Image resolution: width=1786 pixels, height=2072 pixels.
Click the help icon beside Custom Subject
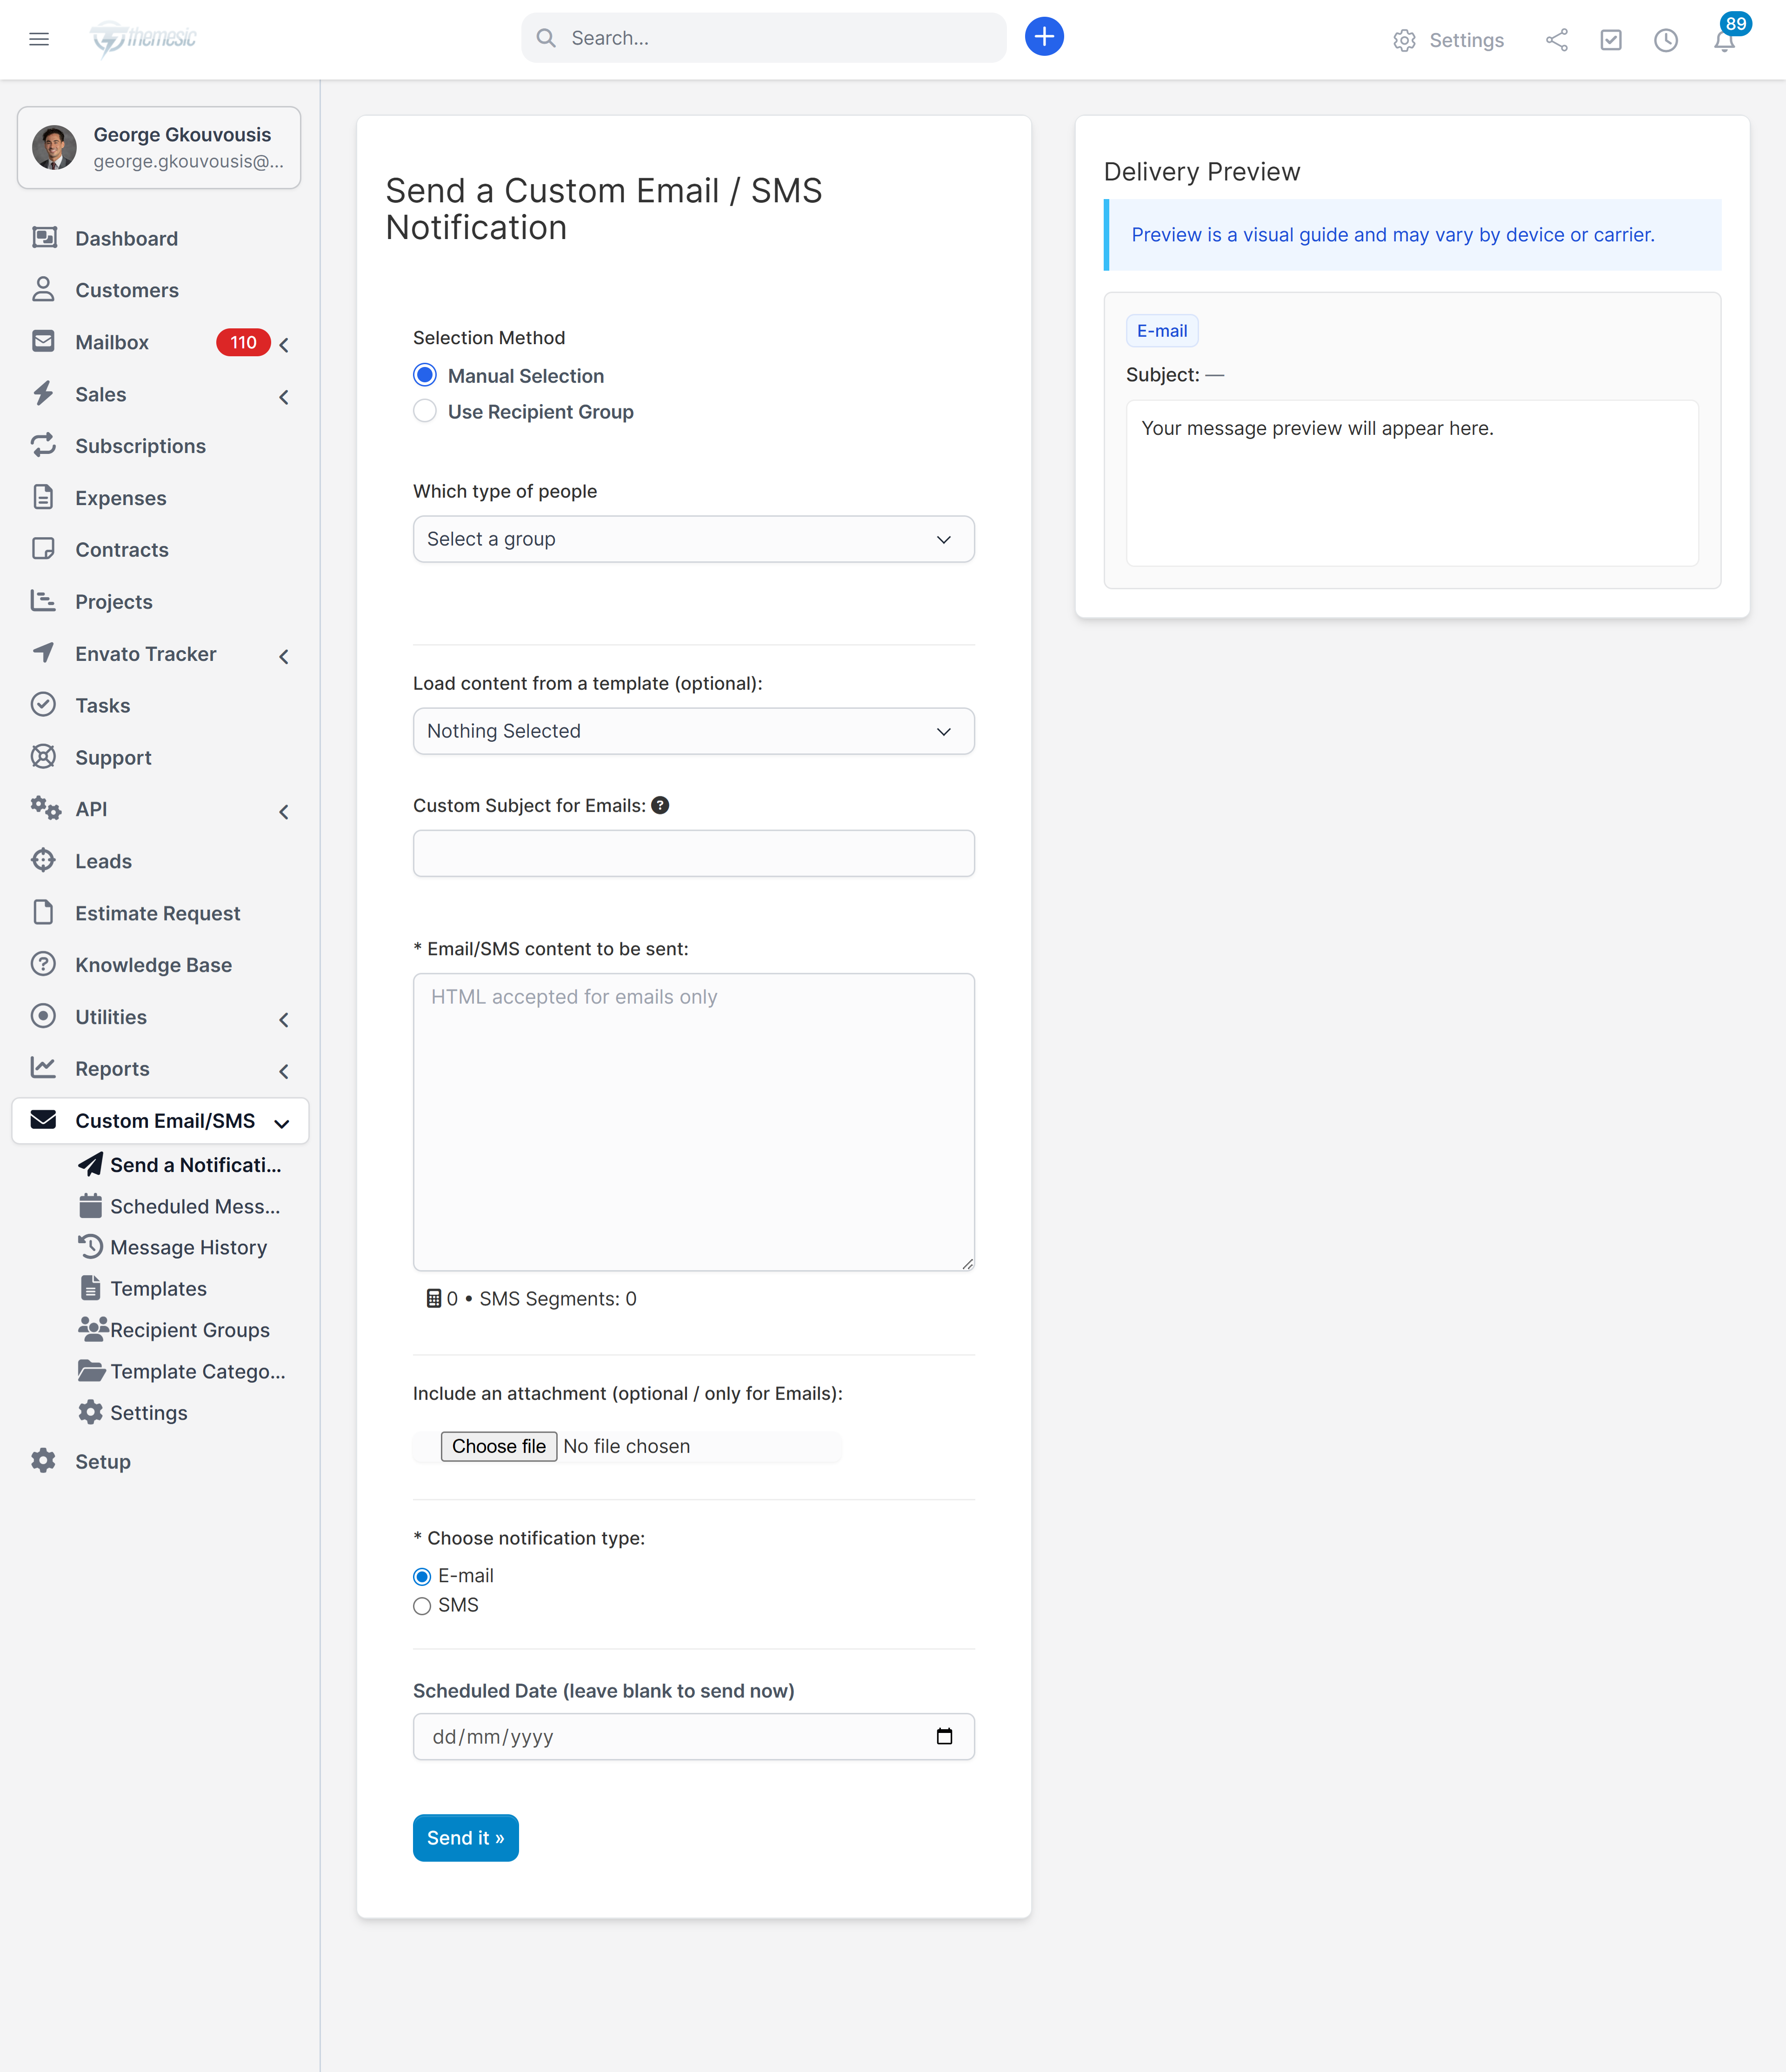[660, 805]
